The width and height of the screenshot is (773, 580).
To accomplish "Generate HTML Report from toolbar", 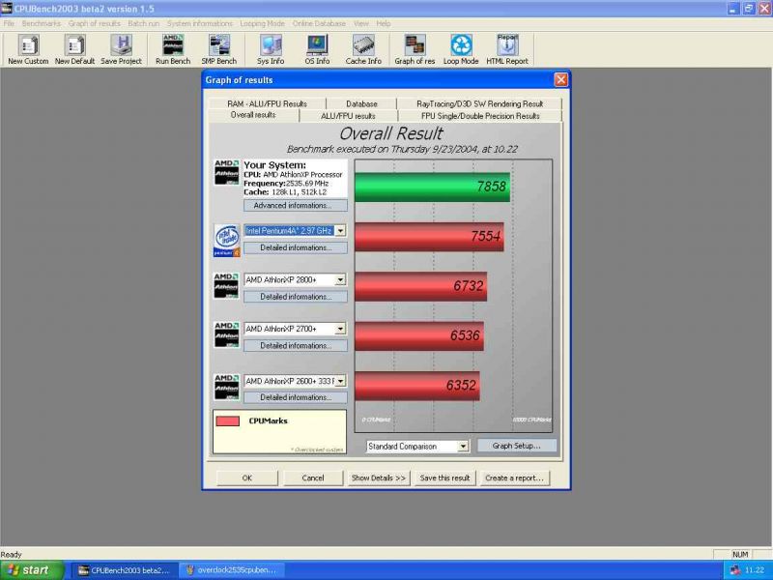I will pyautogui.click(x=507, y=49).
